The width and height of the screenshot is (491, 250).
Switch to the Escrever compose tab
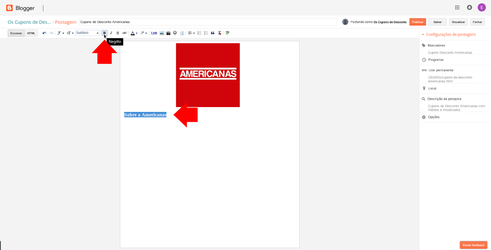pyautogui.click(x=16, y=33)
